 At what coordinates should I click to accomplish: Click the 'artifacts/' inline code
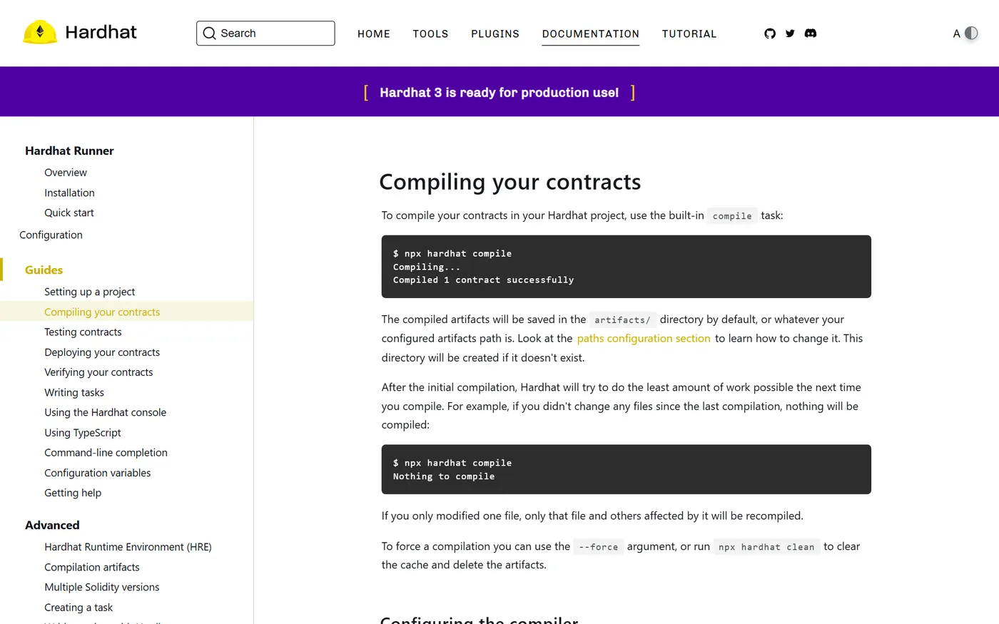click(x=622, y=320)
